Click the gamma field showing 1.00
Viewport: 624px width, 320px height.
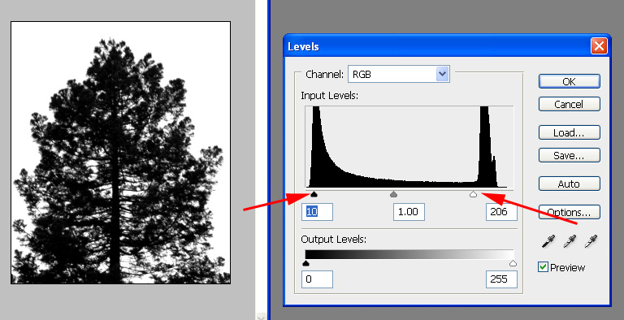tap(409, 212)
